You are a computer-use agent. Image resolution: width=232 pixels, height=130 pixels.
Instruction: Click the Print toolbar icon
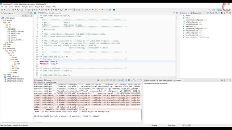(x=22, y=10)
